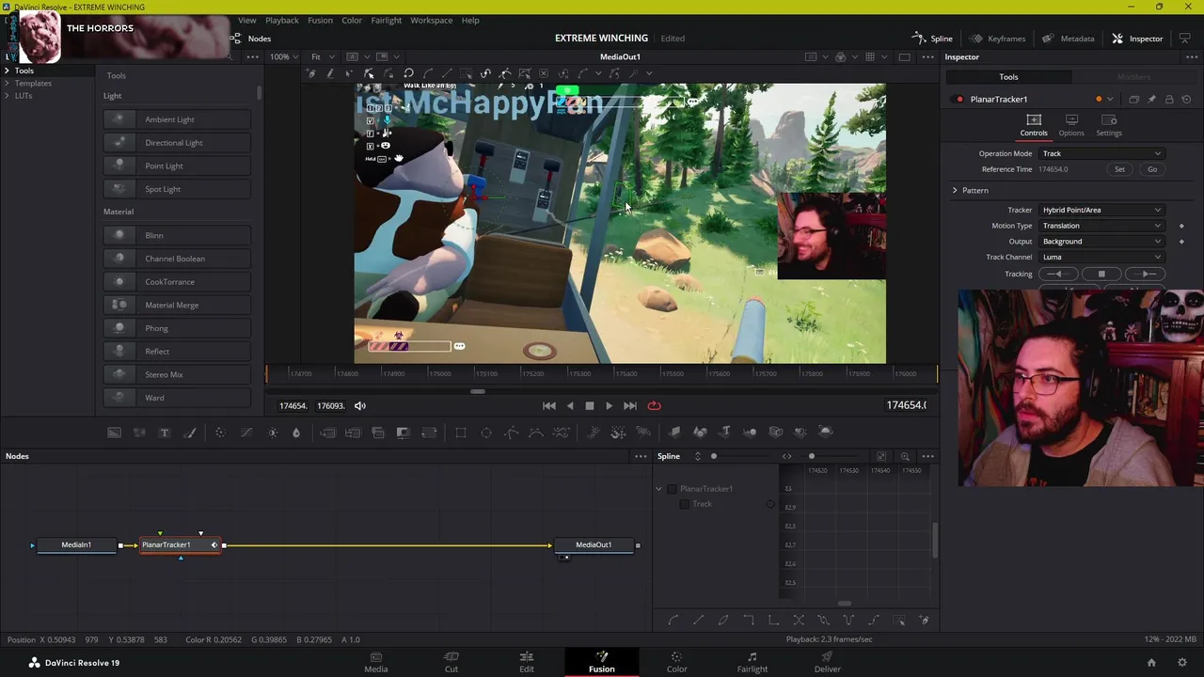Viewport: 1204px width, 677px height.
Task: Play forward in the viewer transport
Action: click(609, 406)
